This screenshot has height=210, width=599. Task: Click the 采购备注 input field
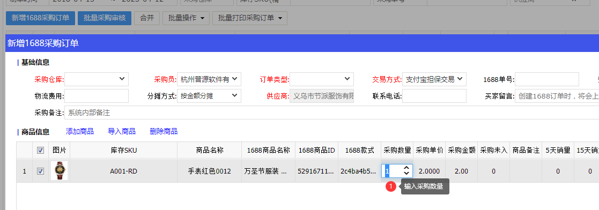331,112
